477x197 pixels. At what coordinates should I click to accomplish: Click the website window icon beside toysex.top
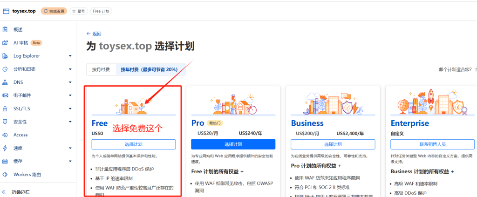pos(6,11)
